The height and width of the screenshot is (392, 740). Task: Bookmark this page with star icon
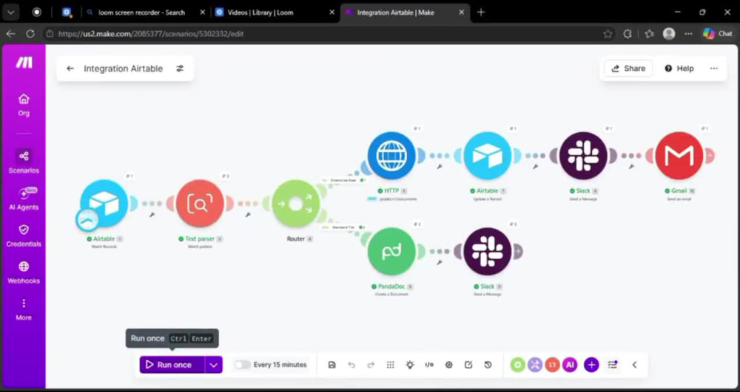[x=608, y=34]
